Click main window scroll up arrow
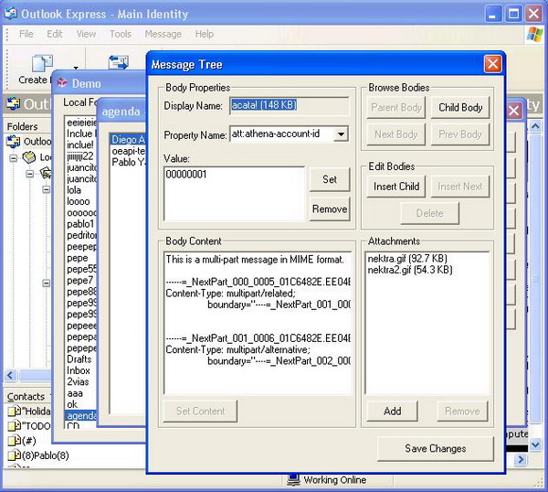This screenshot has height=492, width=548. point(535,125)
